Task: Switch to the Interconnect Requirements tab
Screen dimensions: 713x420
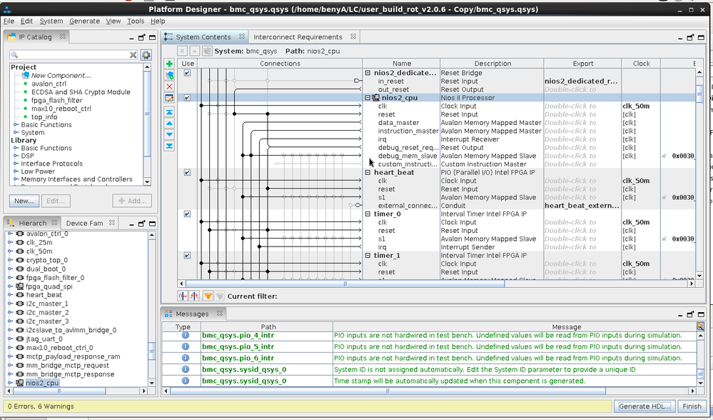Action: 298,37
